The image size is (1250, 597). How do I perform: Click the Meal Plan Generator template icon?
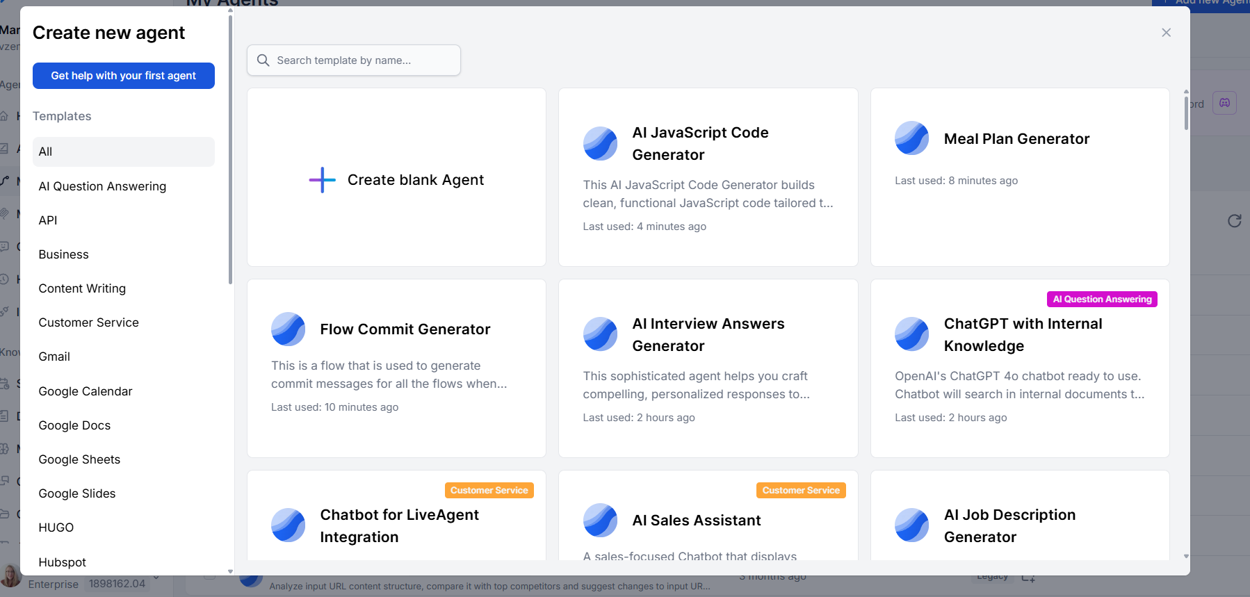tap(911, 138)
